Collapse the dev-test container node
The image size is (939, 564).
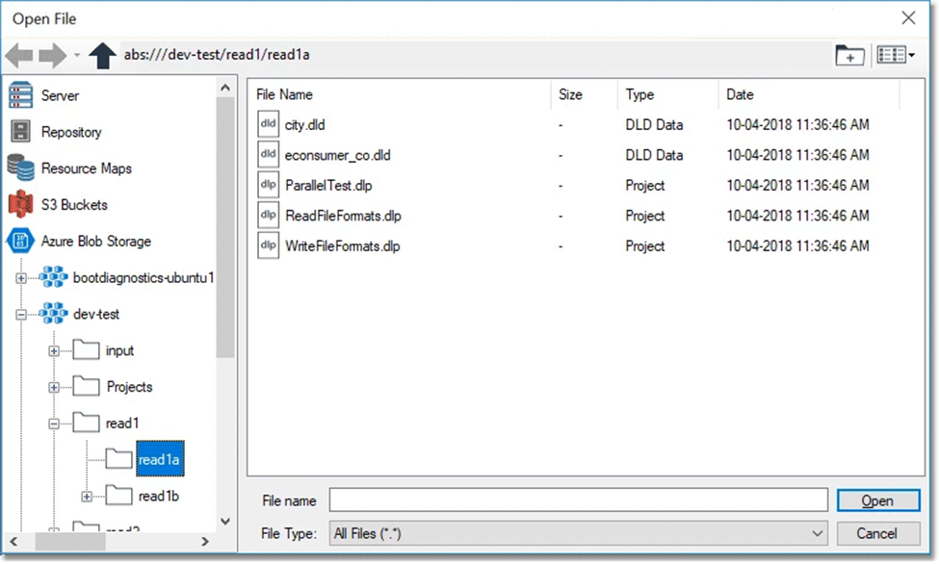[x=21, y=315]
